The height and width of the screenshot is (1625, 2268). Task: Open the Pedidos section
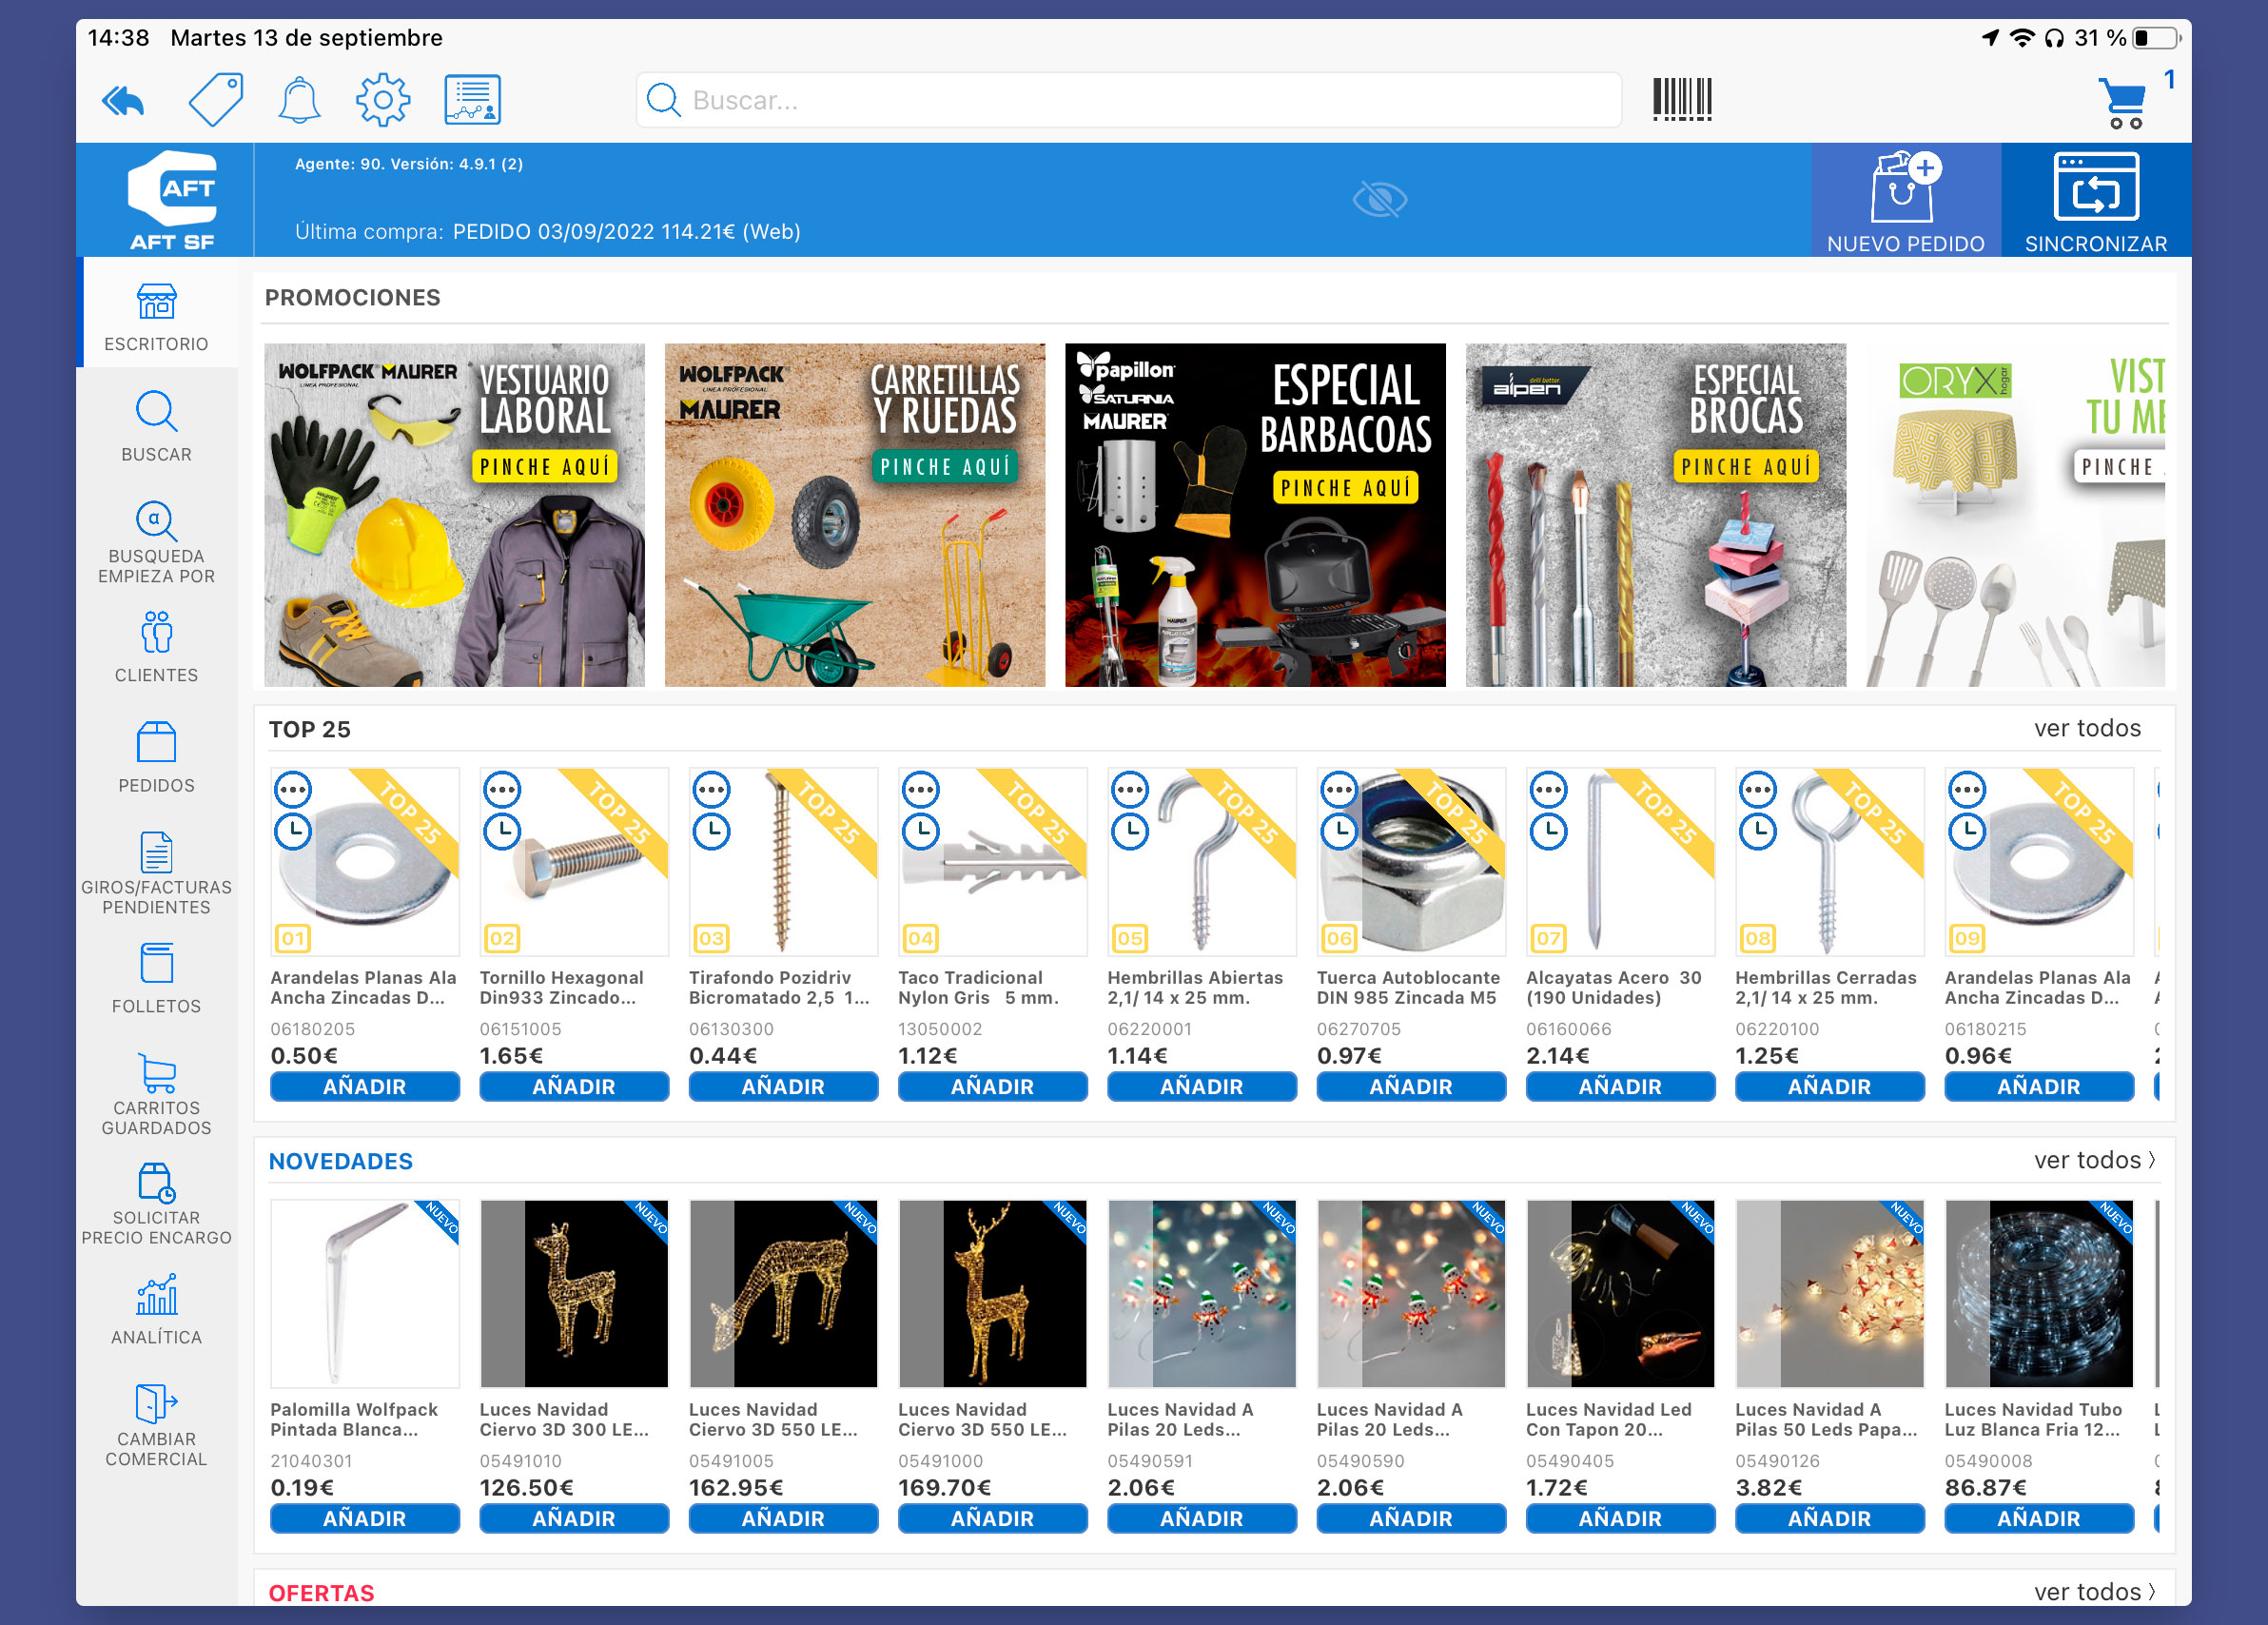point(156,759)
